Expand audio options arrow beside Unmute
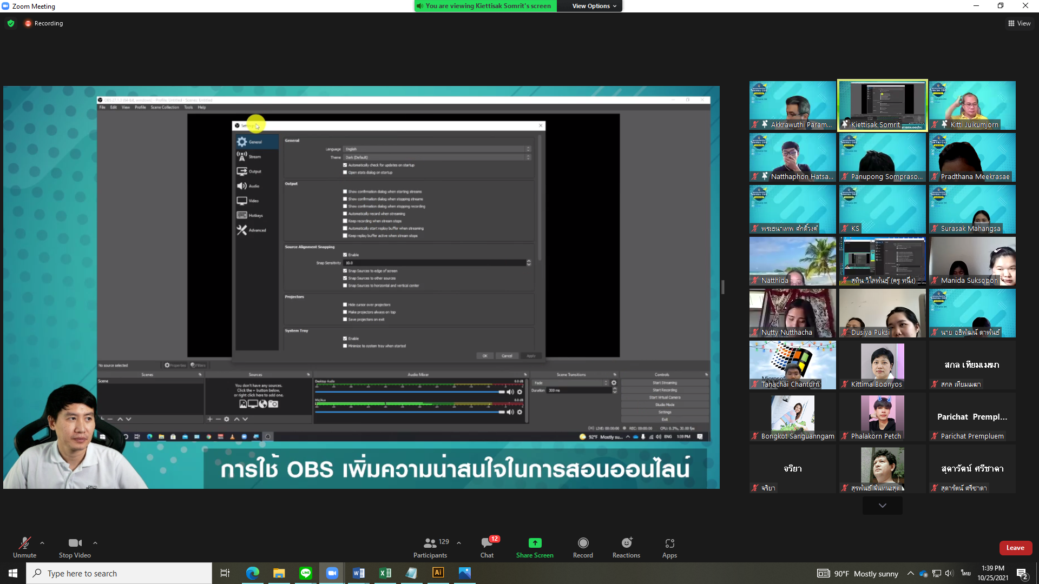This screenshot has width=1039, height=584. coord(42,543)
